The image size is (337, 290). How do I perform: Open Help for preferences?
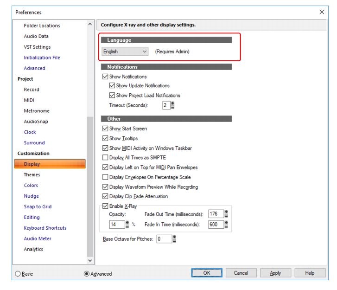310,273
